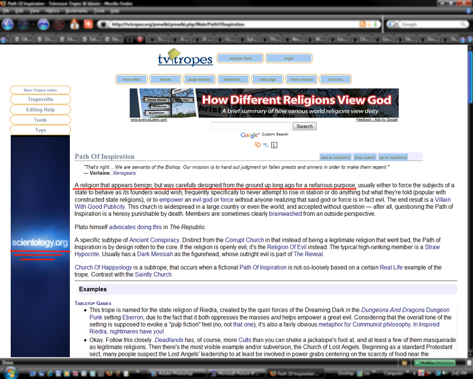
Task: Click the blue quote marks icon
Action: coord(266,145)
